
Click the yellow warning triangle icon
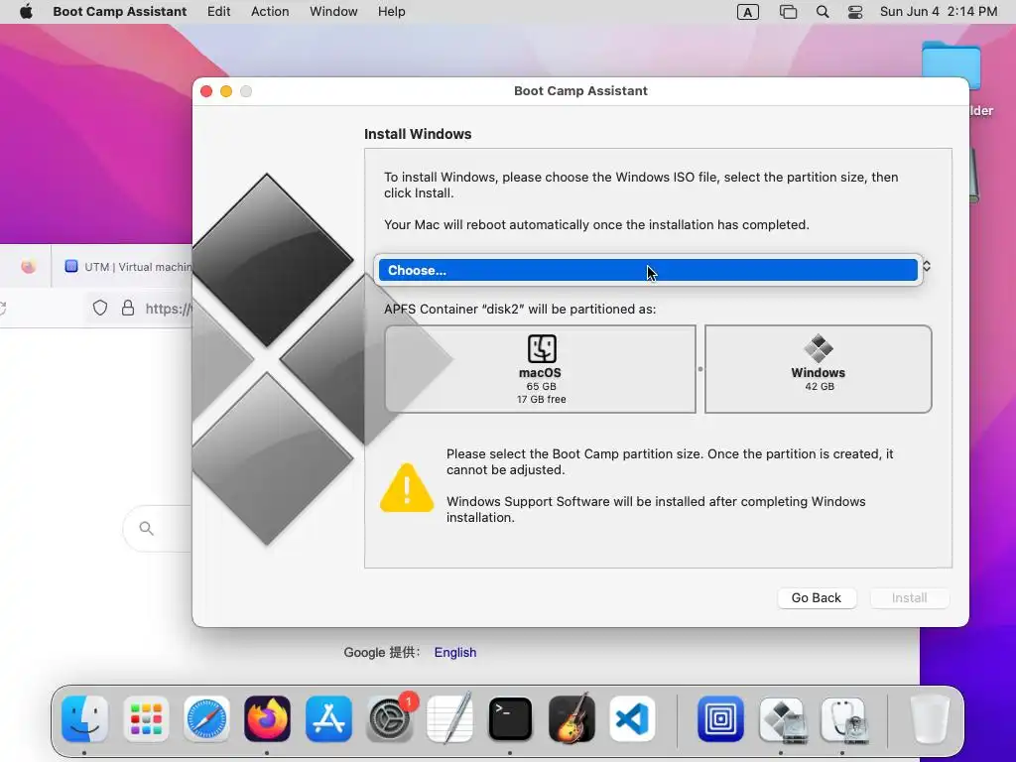pyautogui.click(x=407, y=488)
